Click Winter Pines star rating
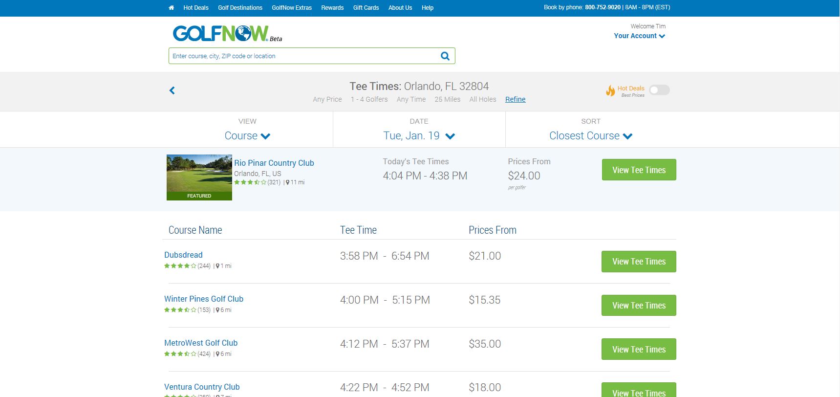The width and height of the screenshot is (840, 397). click(180, 310)
